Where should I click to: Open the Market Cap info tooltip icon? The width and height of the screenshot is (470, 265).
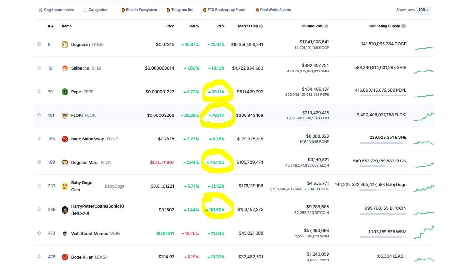(x=261, y=26)
